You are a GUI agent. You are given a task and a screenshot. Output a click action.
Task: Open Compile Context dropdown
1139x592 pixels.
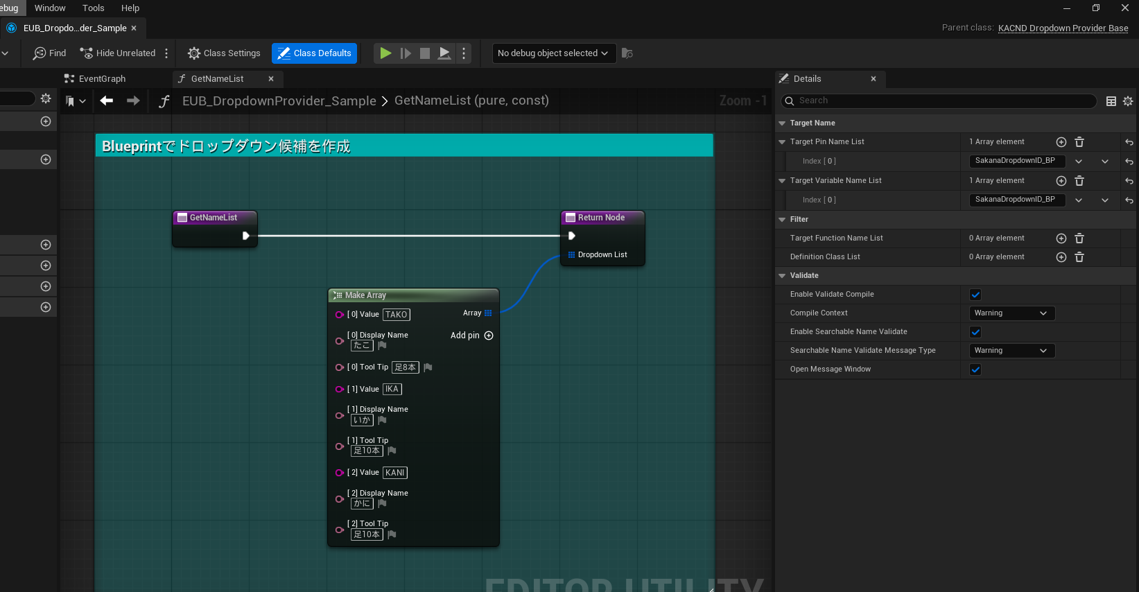1011,313
